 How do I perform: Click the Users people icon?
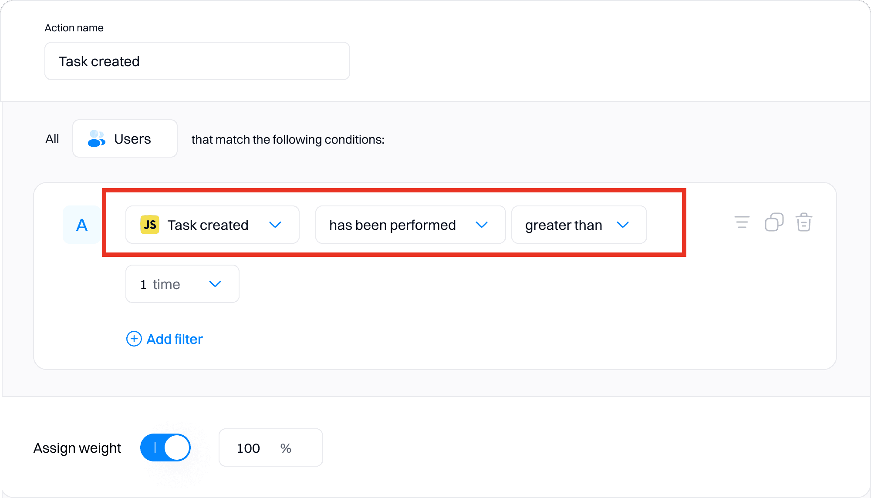click(x=96, y=138)
